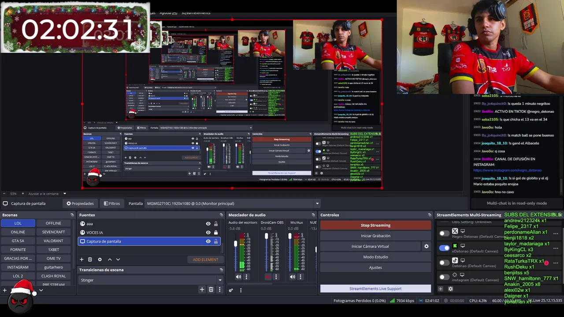Image resolution: width=564 pixels, height=317 pixels.
Task: Open Filtros for the selected source
Action: [111, 203]
